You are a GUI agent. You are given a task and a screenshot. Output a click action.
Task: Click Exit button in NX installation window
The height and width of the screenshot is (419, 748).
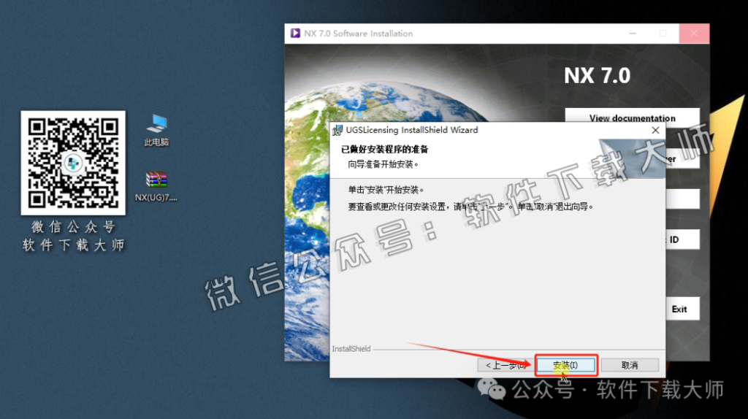[683, 309]
